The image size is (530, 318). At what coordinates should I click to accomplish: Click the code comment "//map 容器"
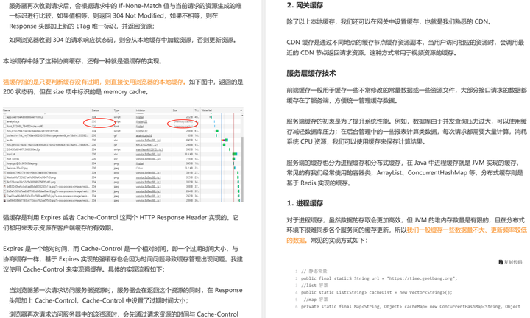(x=316, y=300)
